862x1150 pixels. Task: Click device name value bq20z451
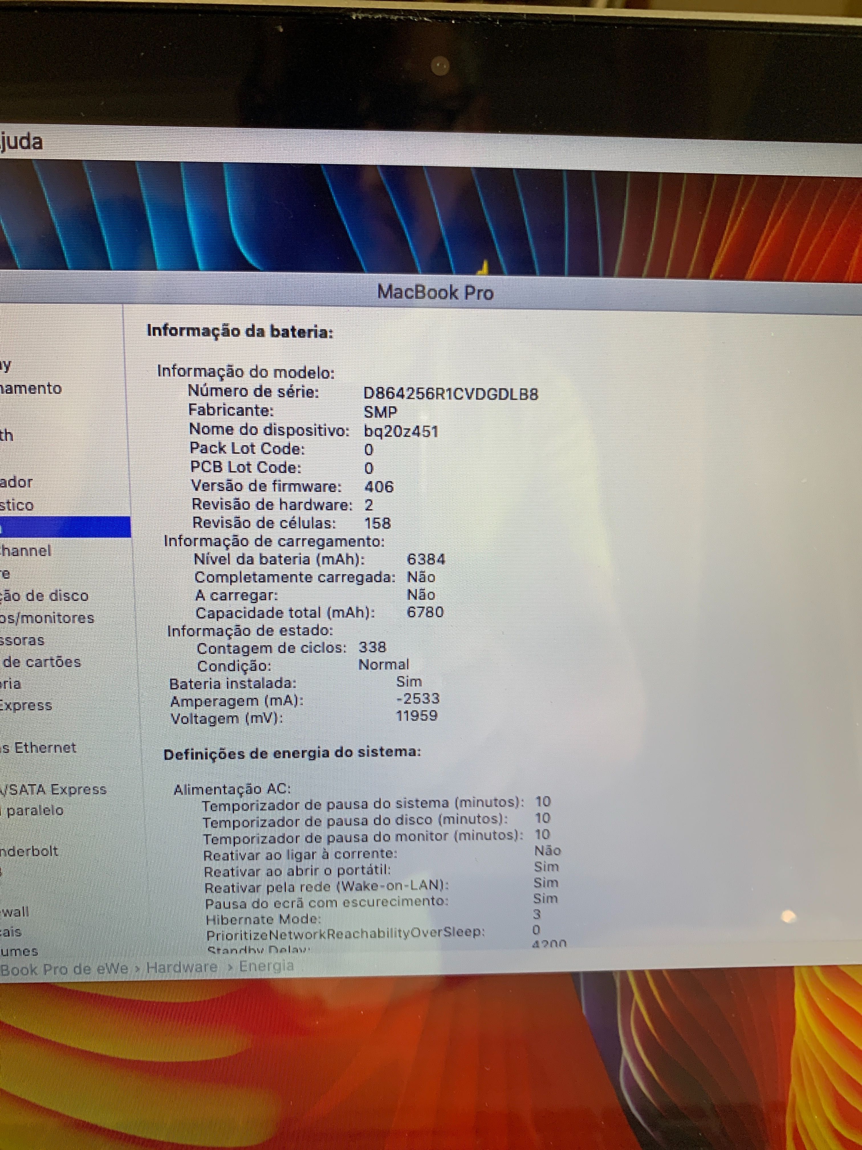pos(400,432)
